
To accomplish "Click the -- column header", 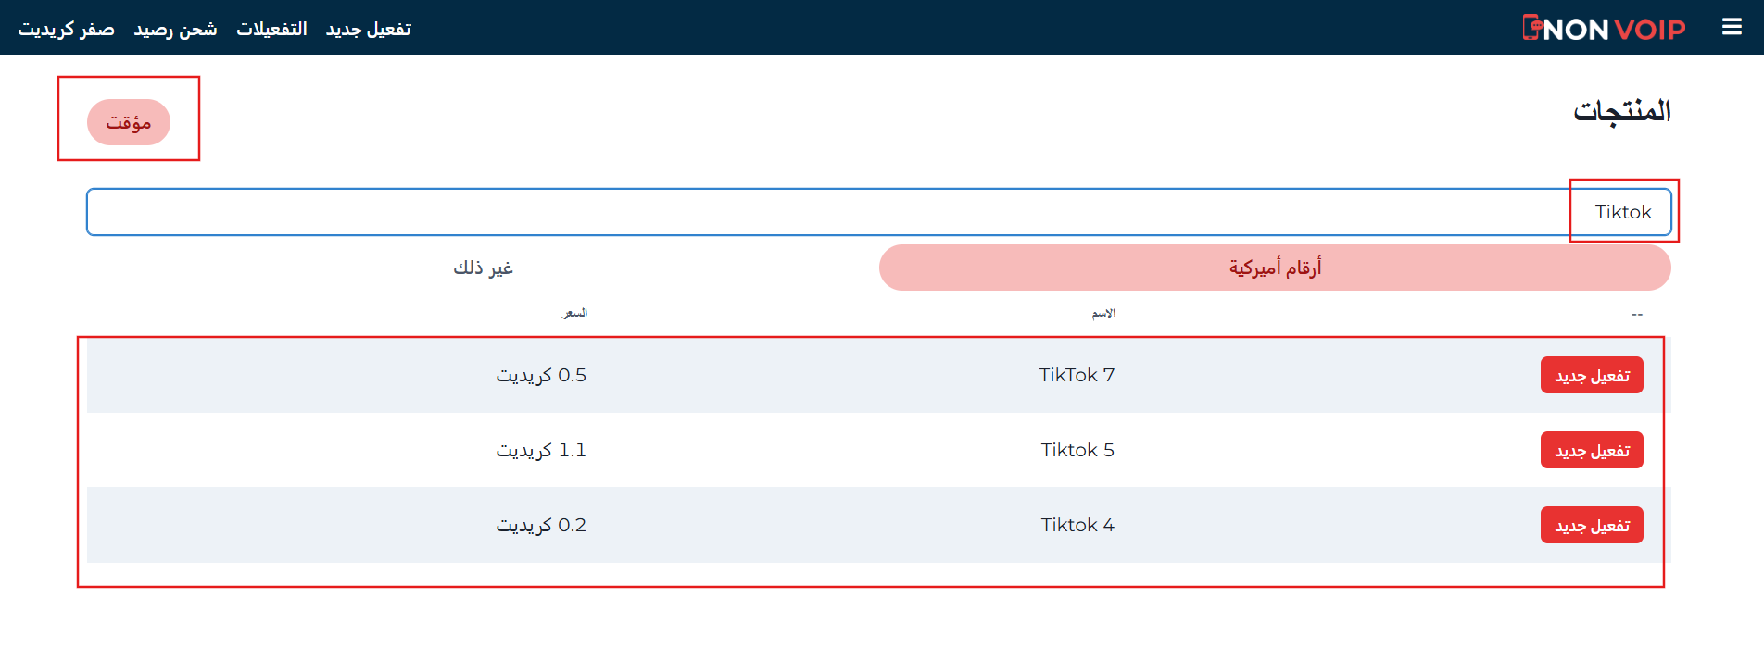I will point(1637,313).
